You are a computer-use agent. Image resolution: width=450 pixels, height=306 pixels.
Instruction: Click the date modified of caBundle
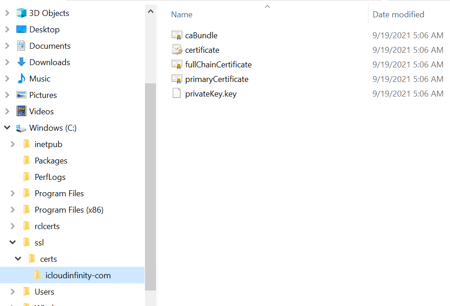[408, 35]
